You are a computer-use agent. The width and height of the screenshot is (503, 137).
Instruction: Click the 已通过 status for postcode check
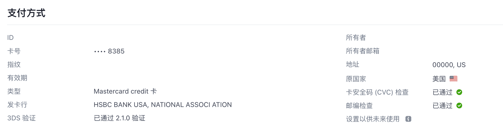pyautogui.click(x=442, y=105)
